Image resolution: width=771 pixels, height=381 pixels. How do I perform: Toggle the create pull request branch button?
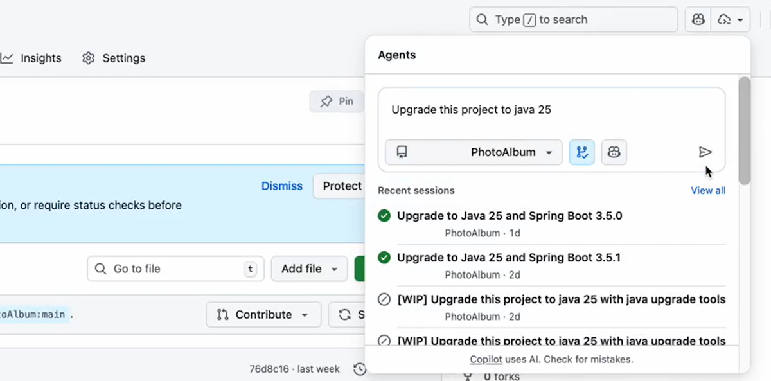click(x=582, y=152)
